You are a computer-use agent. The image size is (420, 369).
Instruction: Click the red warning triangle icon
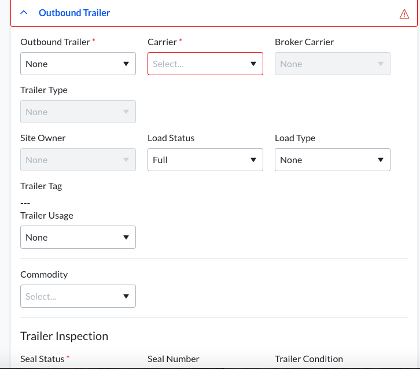coord(404,14)
